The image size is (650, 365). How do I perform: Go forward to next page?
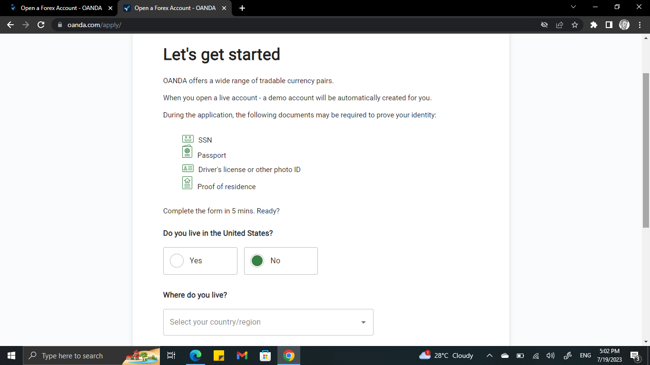coord(26,25)
